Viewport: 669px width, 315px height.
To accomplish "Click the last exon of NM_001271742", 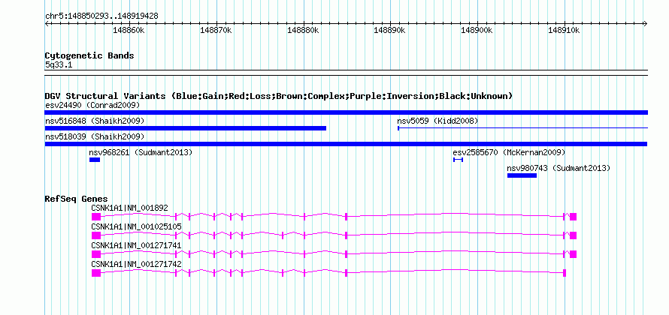I will click(x=565, y=273).
